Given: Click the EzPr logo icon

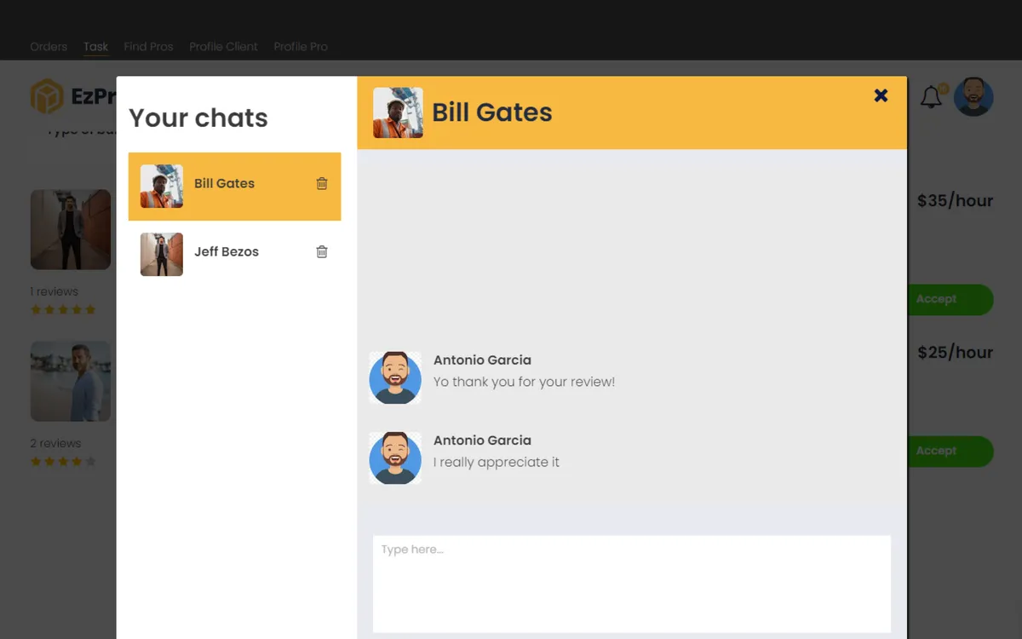Looking at the screenshot, I should [47, 97].
